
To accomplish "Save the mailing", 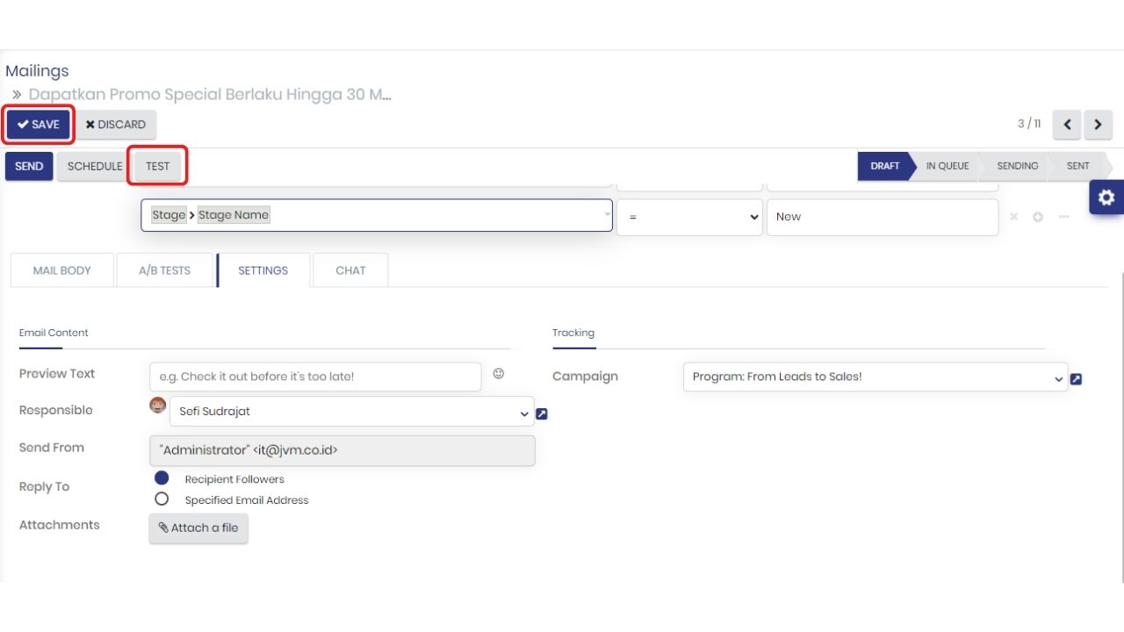I will coord(39,125).
